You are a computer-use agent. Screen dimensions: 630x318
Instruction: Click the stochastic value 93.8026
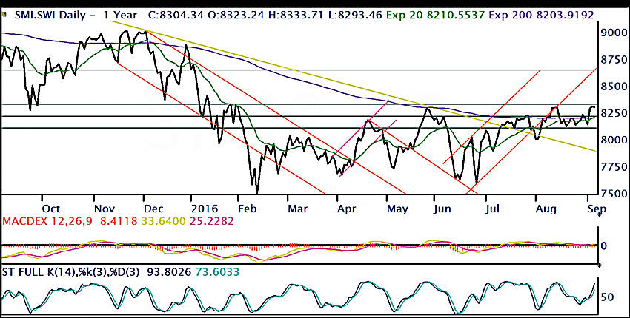point(168,272)
